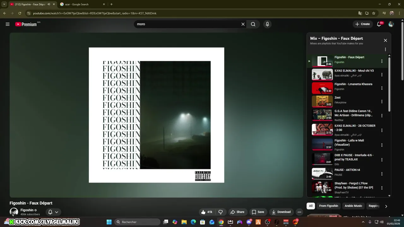
Task: Dislike the video with thumbs down
Action: [x=221, y=212]
